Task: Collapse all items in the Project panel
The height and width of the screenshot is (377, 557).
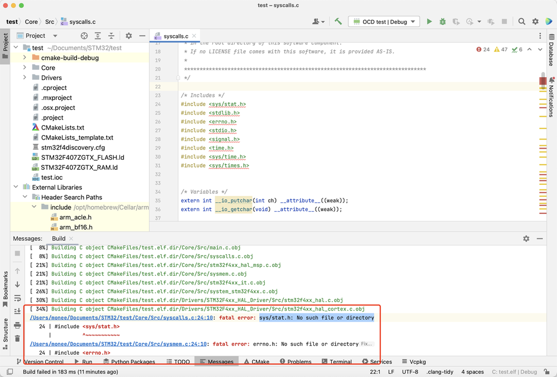Action: 111,36
